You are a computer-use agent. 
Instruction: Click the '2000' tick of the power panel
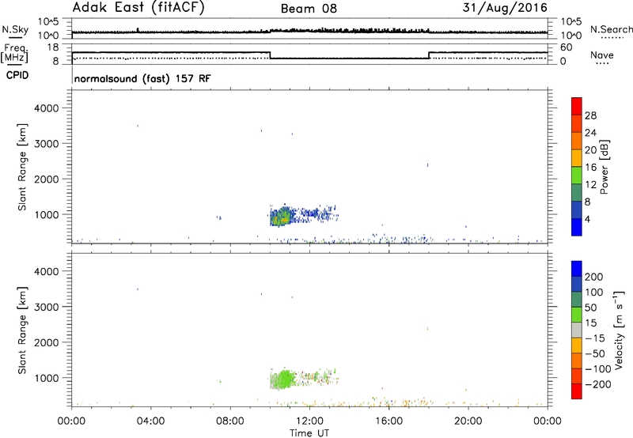point(47,179)
